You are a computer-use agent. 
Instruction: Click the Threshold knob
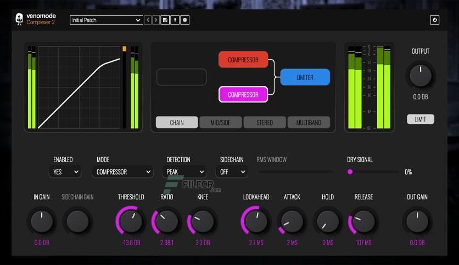pyautogui.click(x=131, y=221)
